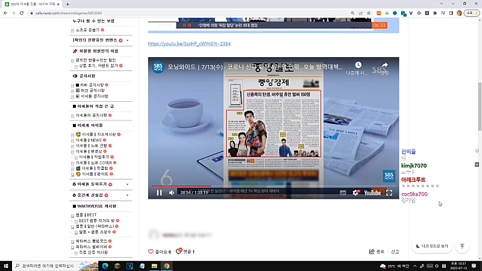Jump to top of page button

pyautogui.click(x=462, y=246)
